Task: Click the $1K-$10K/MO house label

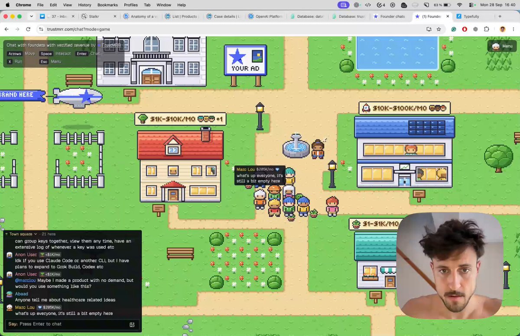Action: [x=180, y=119]
